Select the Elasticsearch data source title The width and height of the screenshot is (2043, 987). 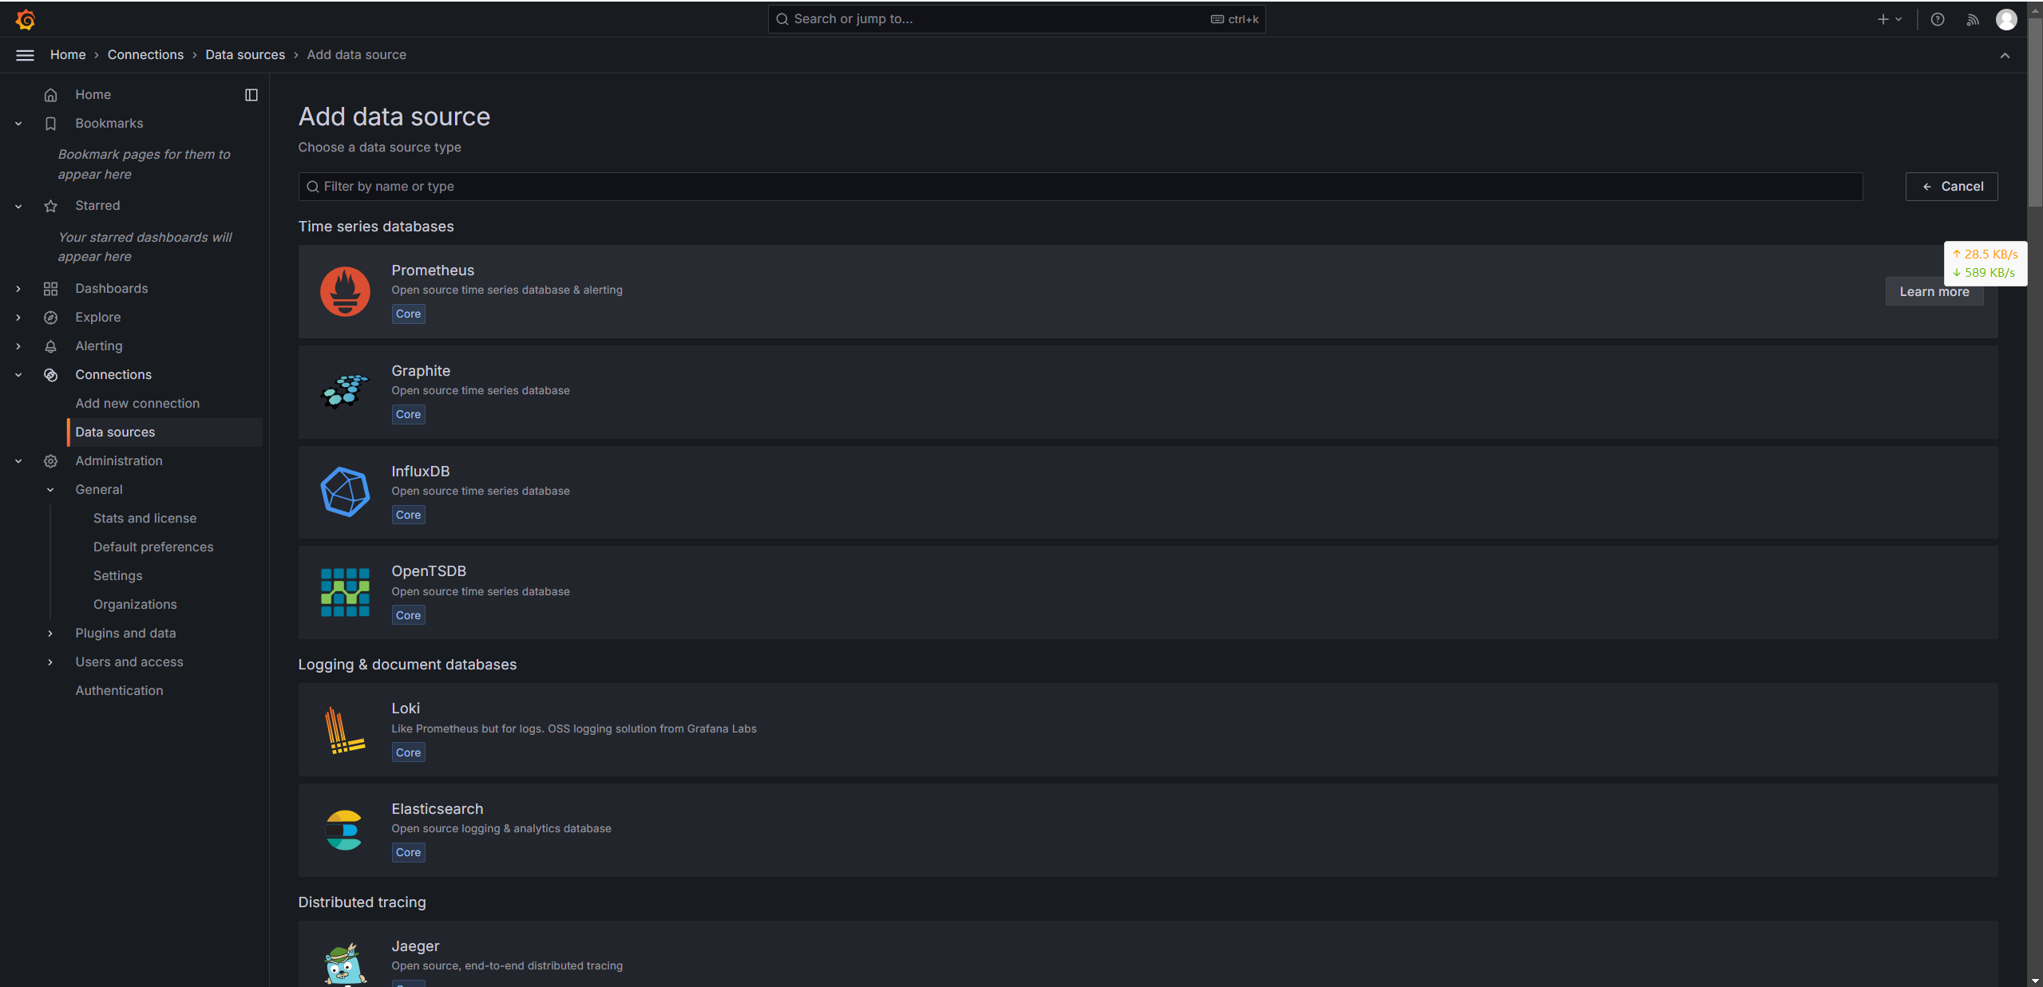[437, 809]
